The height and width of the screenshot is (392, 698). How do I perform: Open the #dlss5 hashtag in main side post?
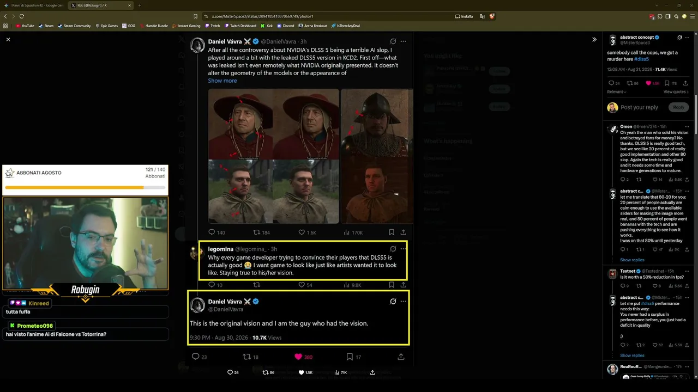point(641,59)
